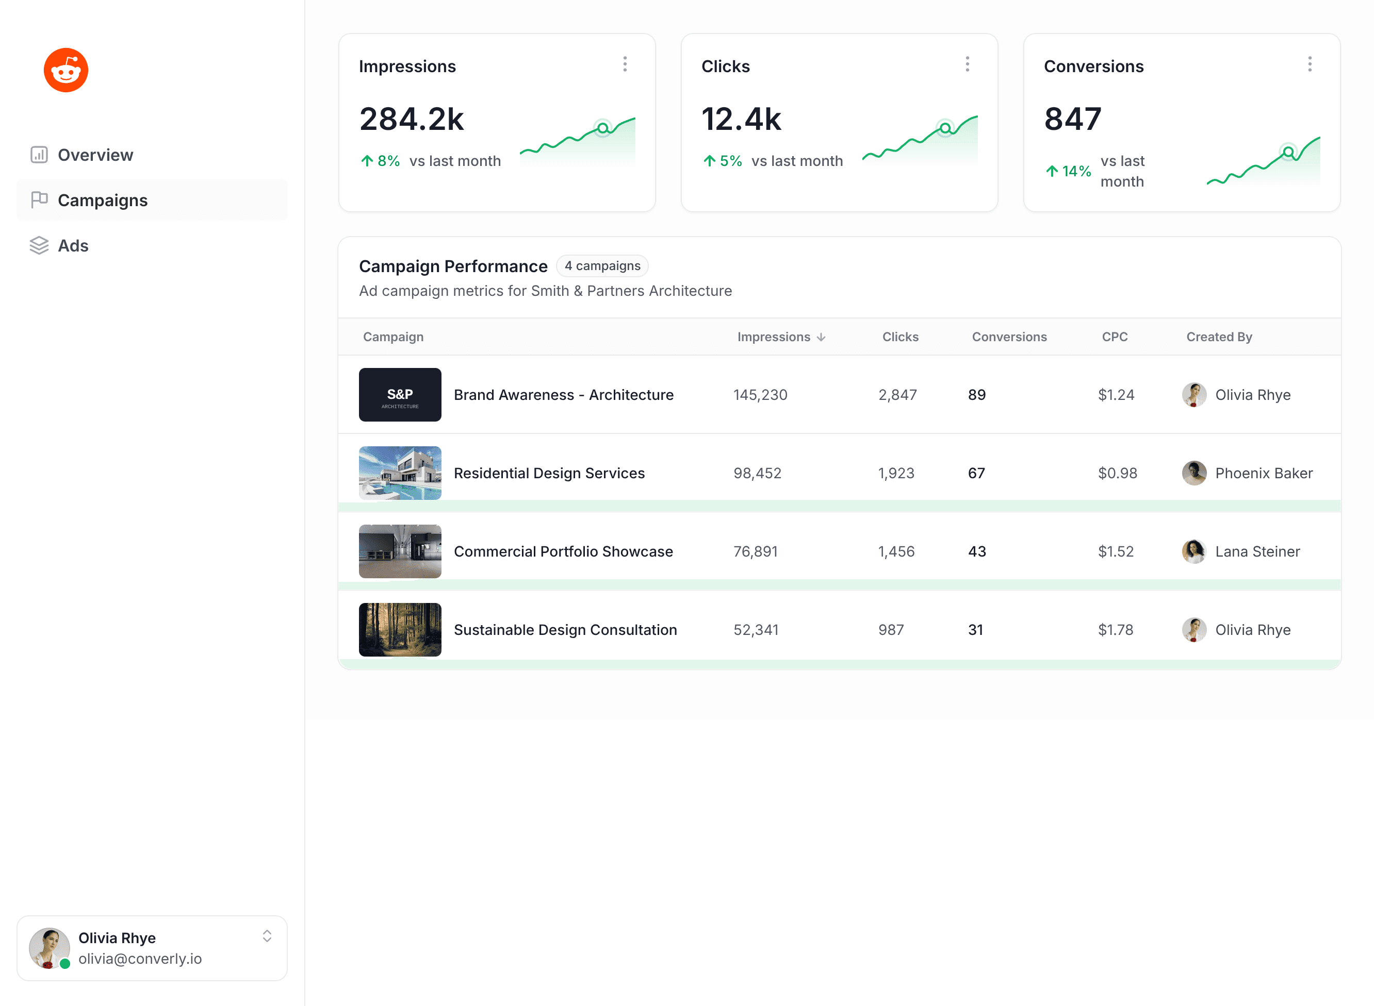The height and width of the screenshot is (1006, 1374).
Task: Expand the account switcher chevron
Action: [267, 937]
